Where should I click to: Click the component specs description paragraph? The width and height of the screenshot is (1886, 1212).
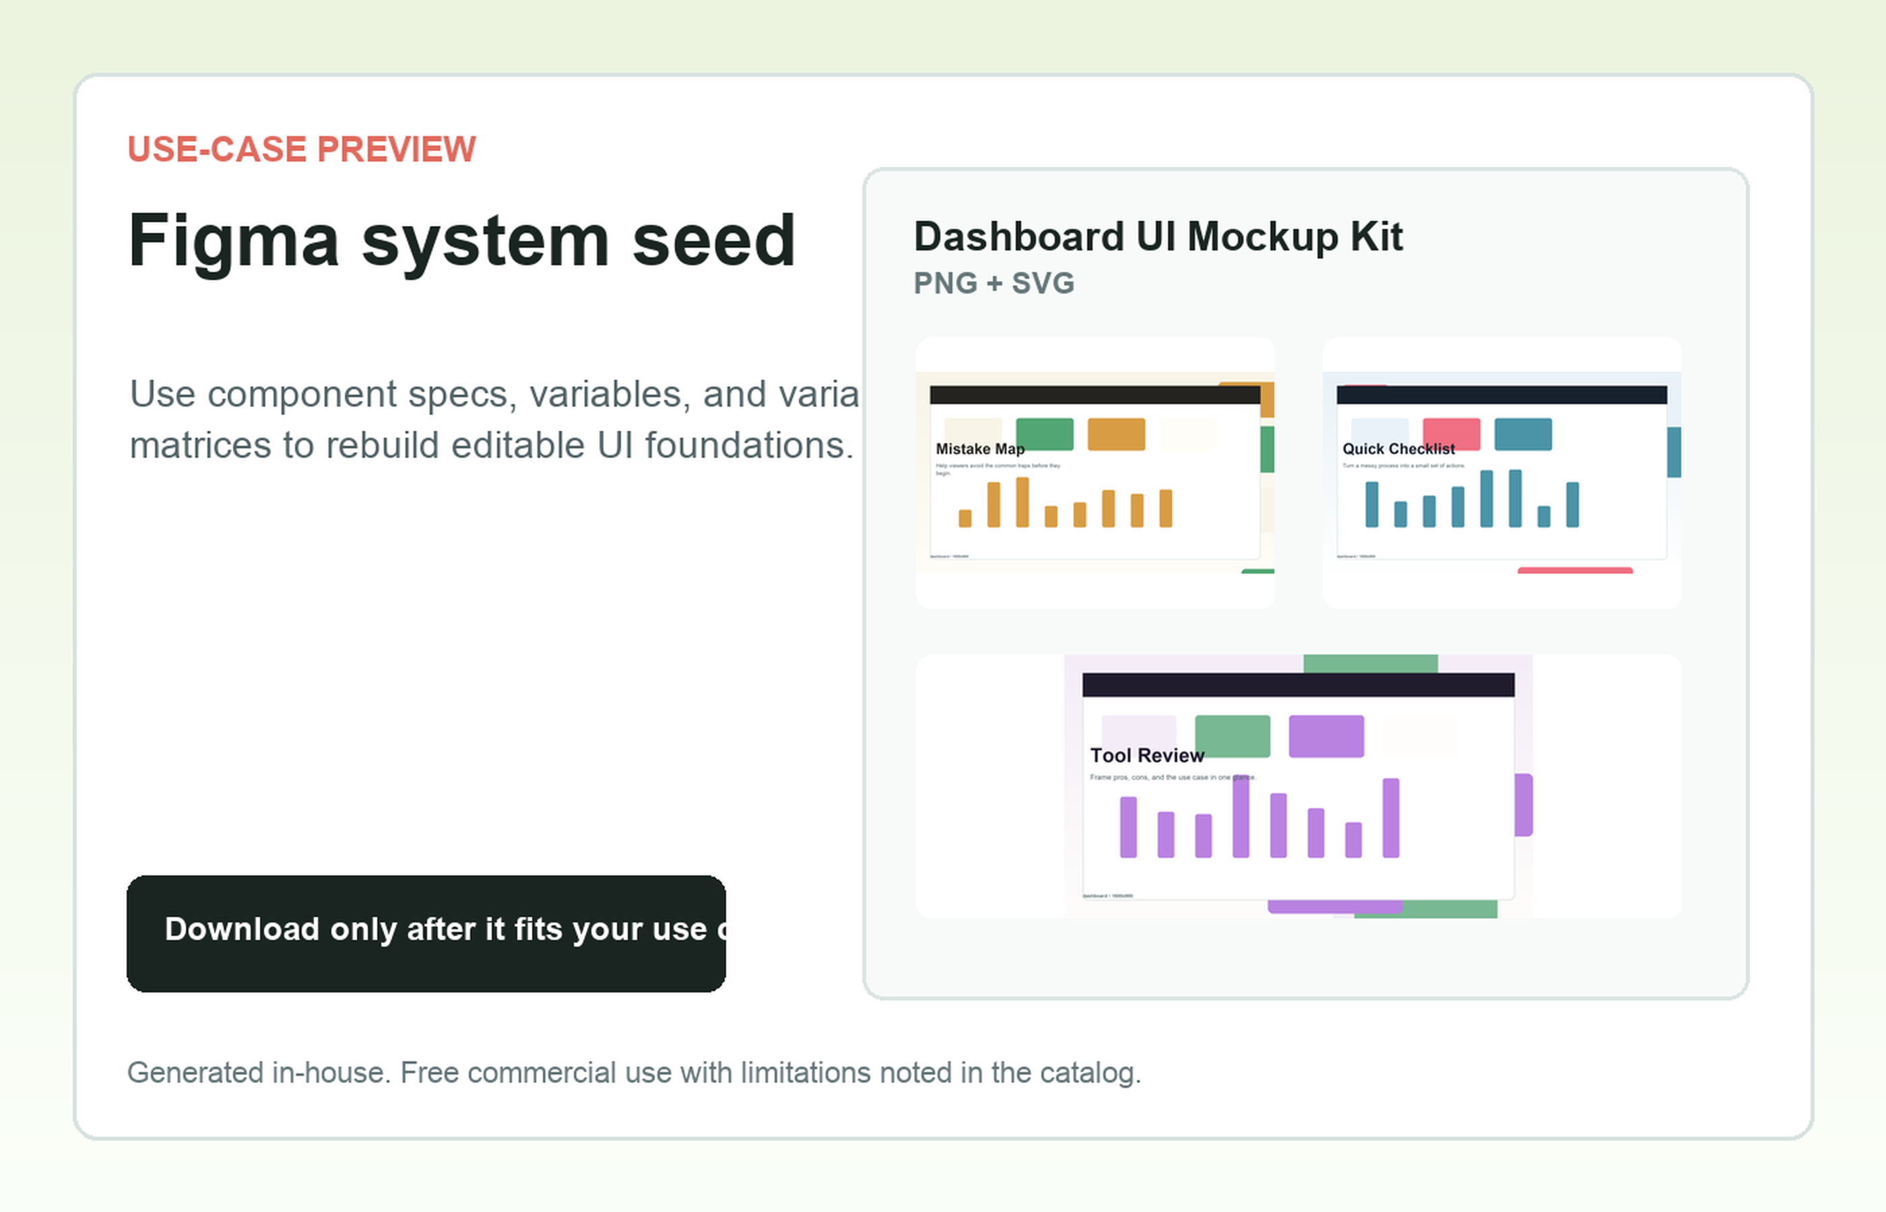tap(494, 419)
